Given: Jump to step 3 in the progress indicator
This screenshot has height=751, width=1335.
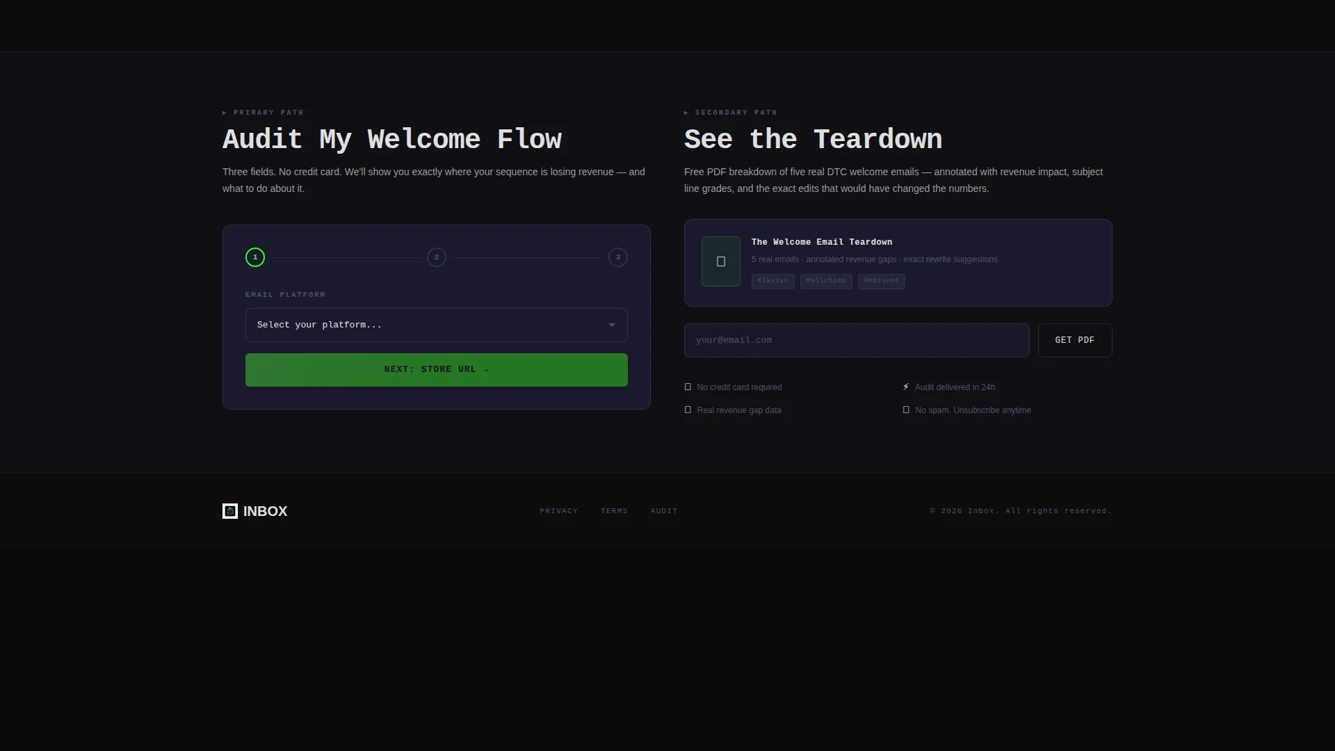Looking at the screenshot, I should click(618, 257).
